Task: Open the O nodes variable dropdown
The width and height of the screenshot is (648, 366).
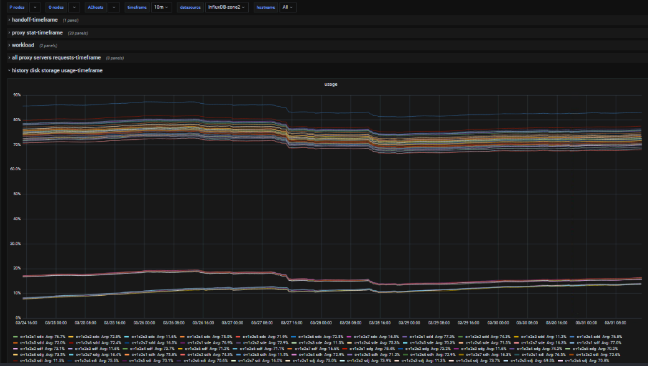Action: [x=74, y=7]
